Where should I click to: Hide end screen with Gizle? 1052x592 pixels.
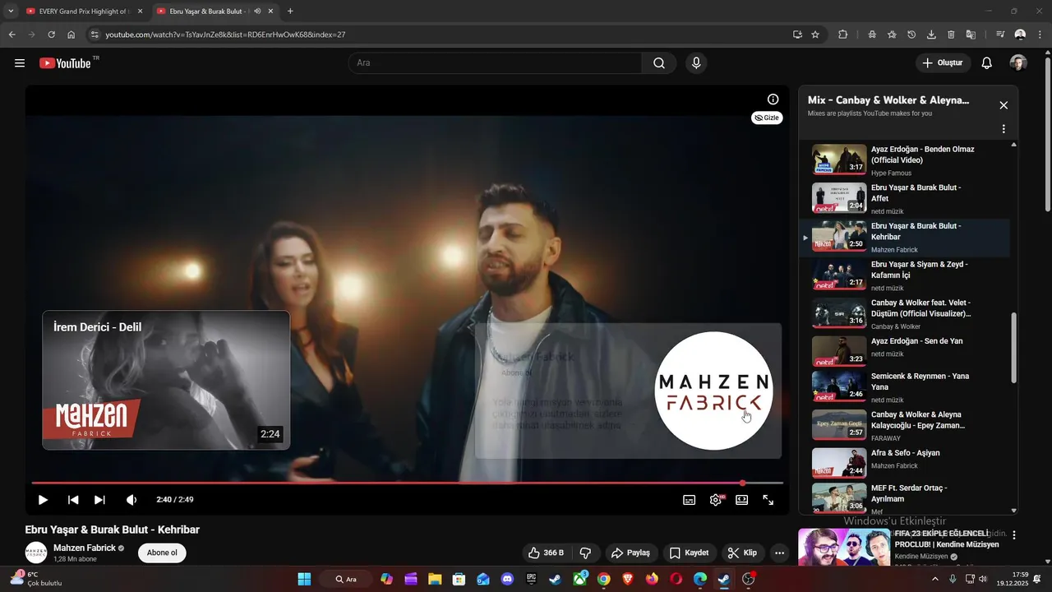click(767, 118)
